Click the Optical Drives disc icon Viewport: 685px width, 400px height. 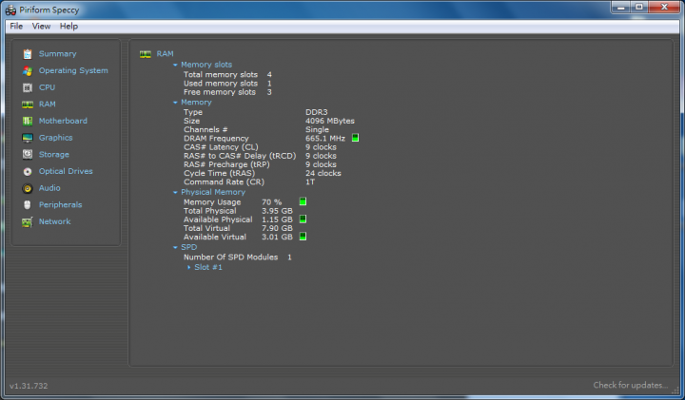(28, 171)
